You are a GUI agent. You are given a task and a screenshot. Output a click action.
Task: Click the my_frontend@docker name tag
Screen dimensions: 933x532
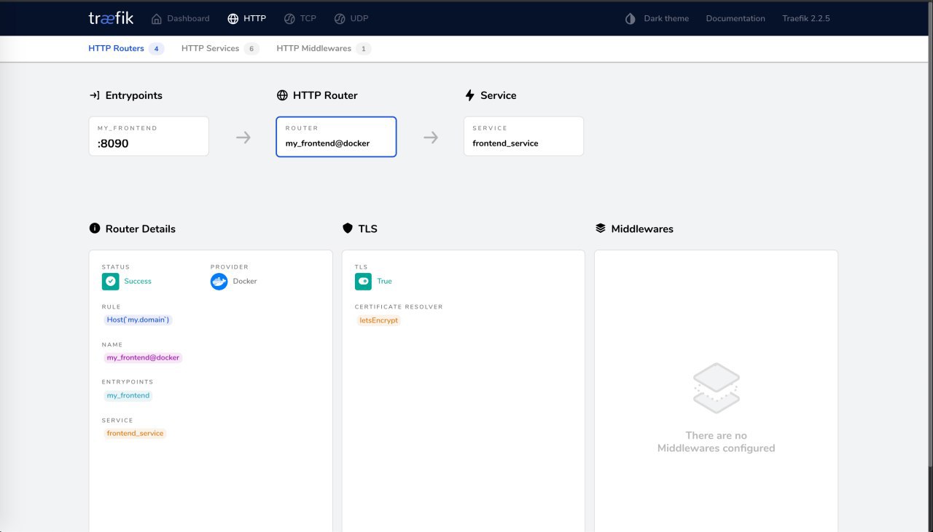tap(143, 357)
